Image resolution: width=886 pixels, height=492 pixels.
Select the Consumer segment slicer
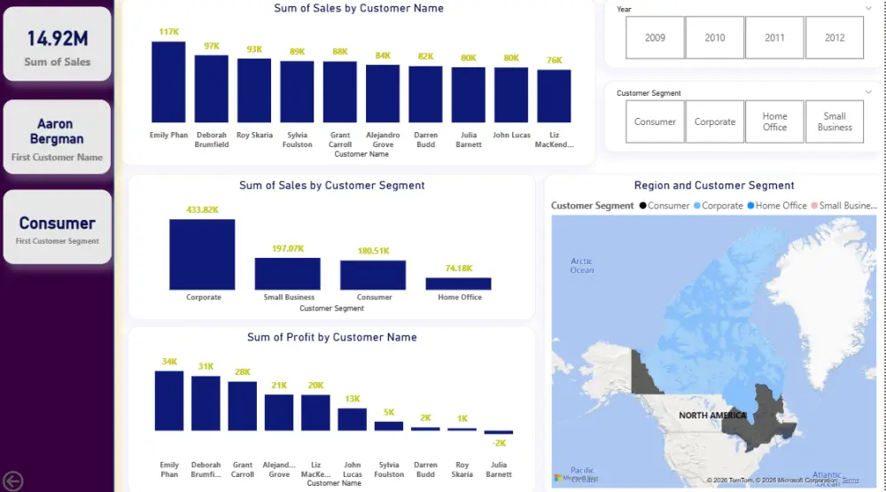[655, 121]
